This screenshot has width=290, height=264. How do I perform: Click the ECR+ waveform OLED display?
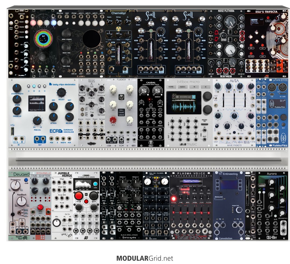(37, 103)
